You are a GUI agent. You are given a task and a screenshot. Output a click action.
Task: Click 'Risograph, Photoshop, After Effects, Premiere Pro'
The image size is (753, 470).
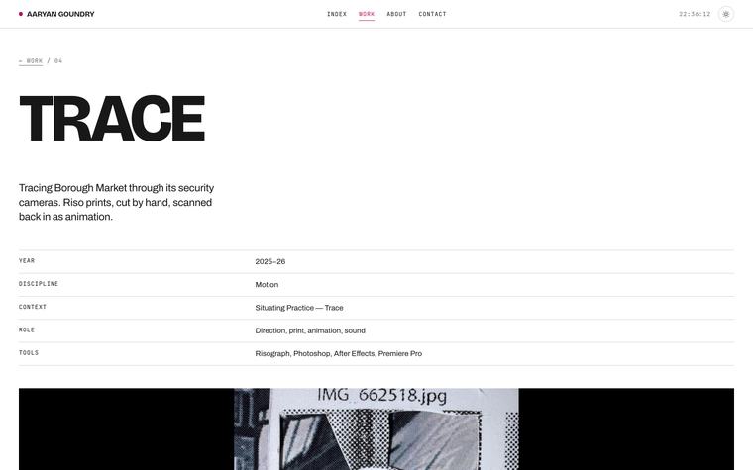pyautogui.click(x=339, y=353)
